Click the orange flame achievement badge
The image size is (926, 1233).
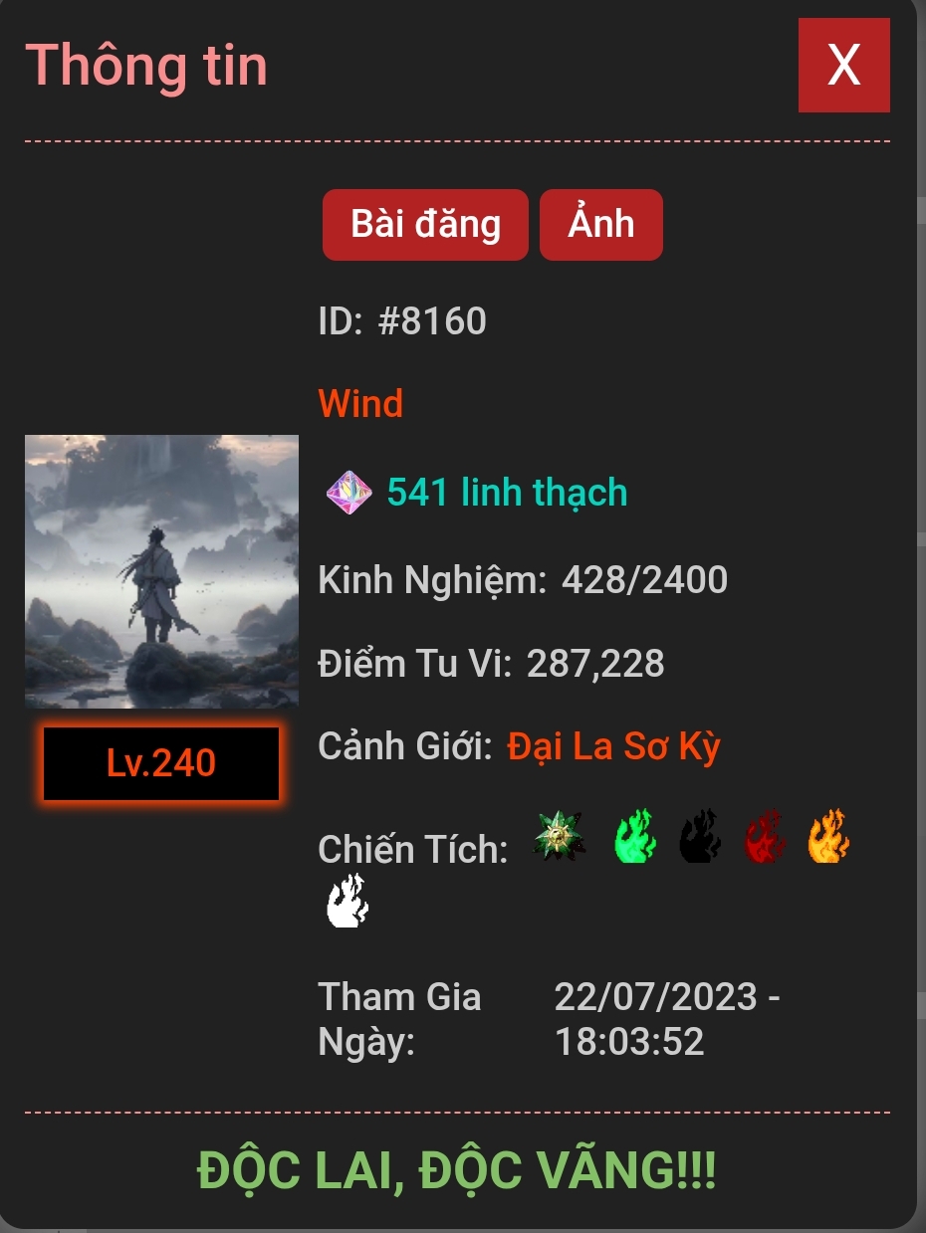tap(828, 835)
